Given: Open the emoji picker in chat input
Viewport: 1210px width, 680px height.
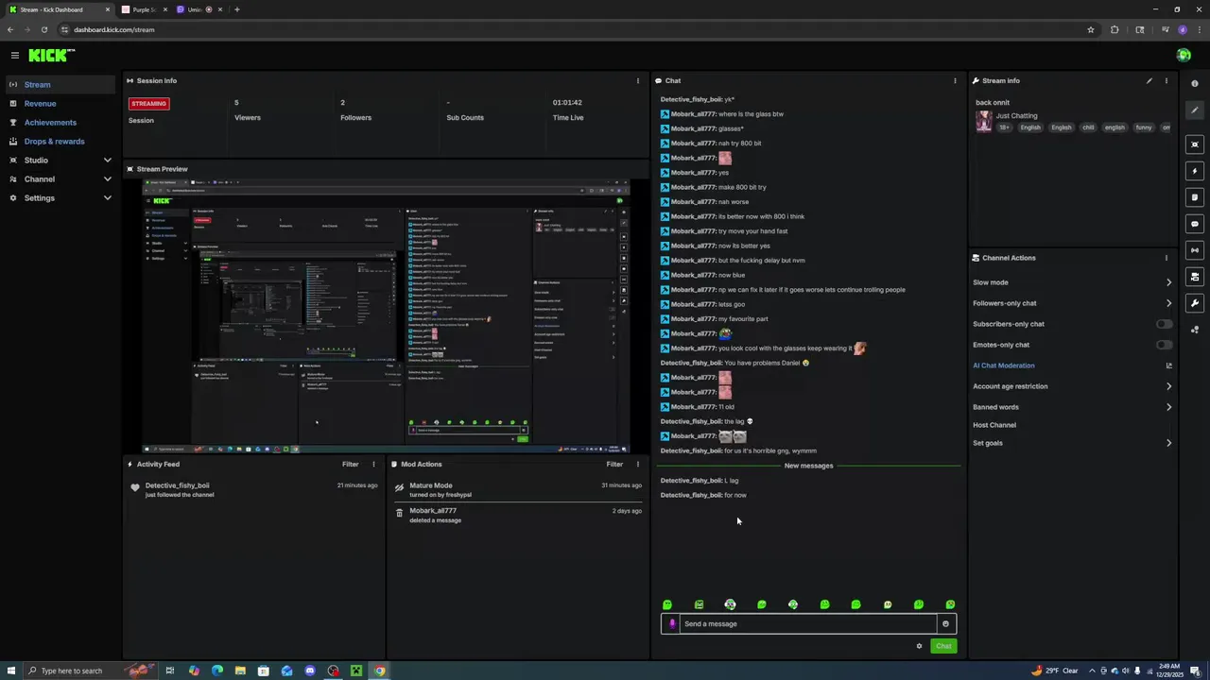Looking at the screenshot, I should [945, 623].
